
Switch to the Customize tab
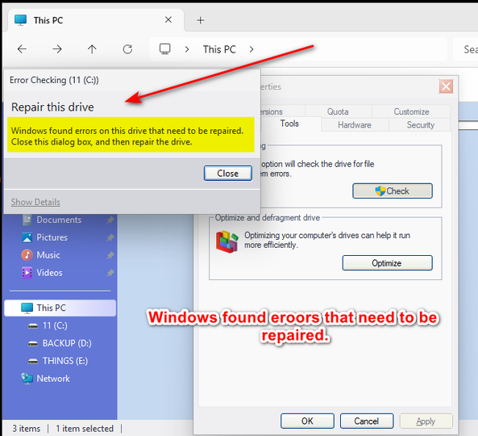pos(411,111)
